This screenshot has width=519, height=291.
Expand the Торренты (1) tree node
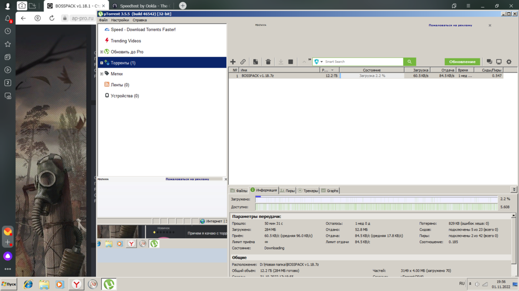pos(102,63)
